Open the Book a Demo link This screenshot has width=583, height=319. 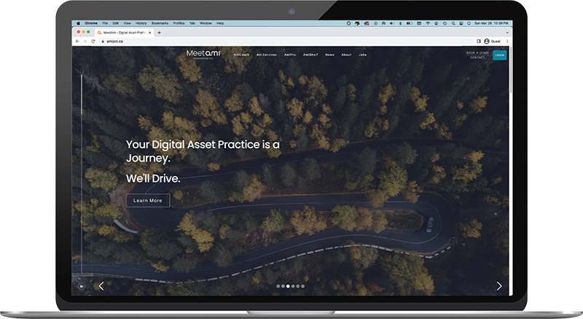tap(477, 52)
